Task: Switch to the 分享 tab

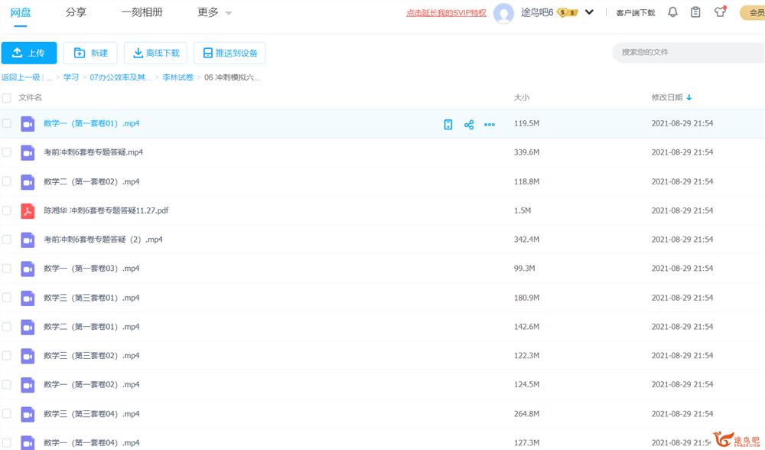Action: 76,12
